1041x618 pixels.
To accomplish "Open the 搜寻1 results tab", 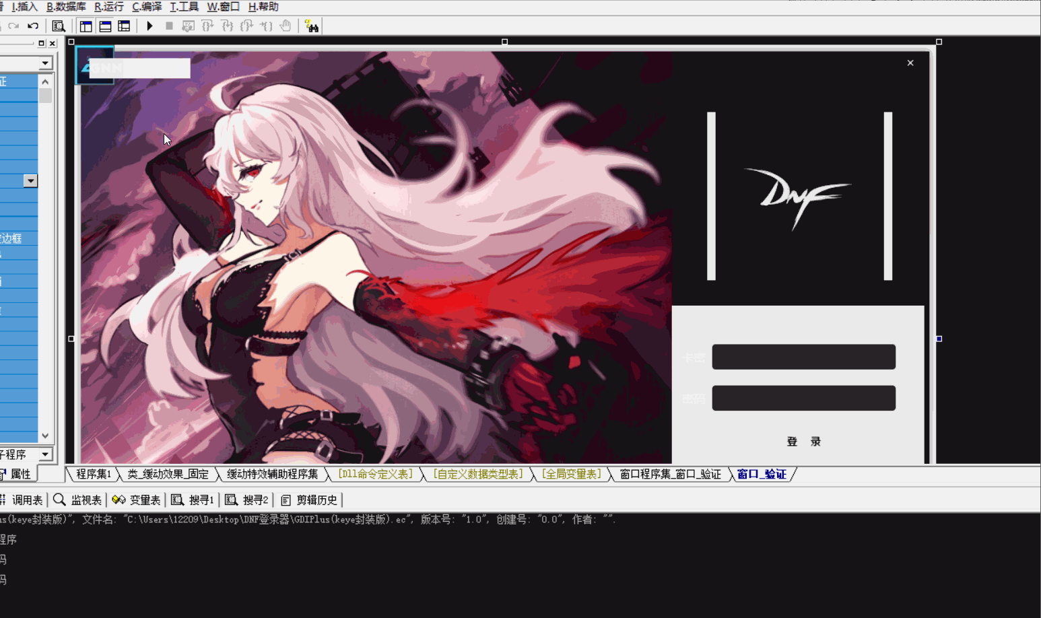I will pos(193,500).
